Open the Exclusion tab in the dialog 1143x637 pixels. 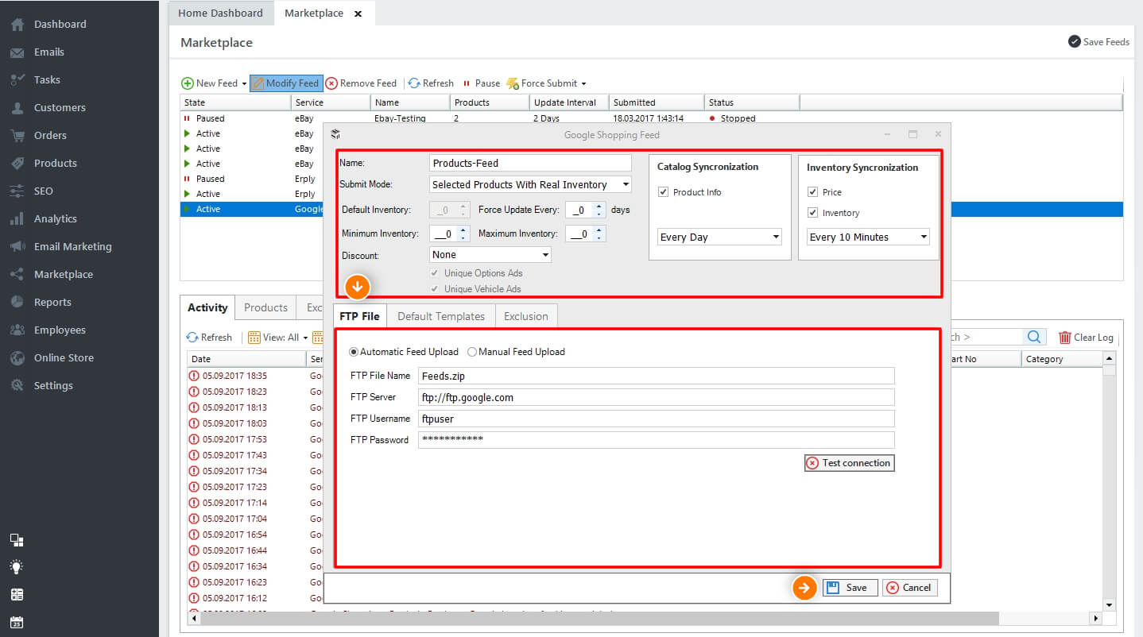point(526,316)
